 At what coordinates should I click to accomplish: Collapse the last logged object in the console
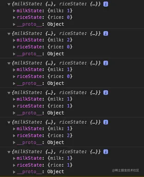coord(9,152)
